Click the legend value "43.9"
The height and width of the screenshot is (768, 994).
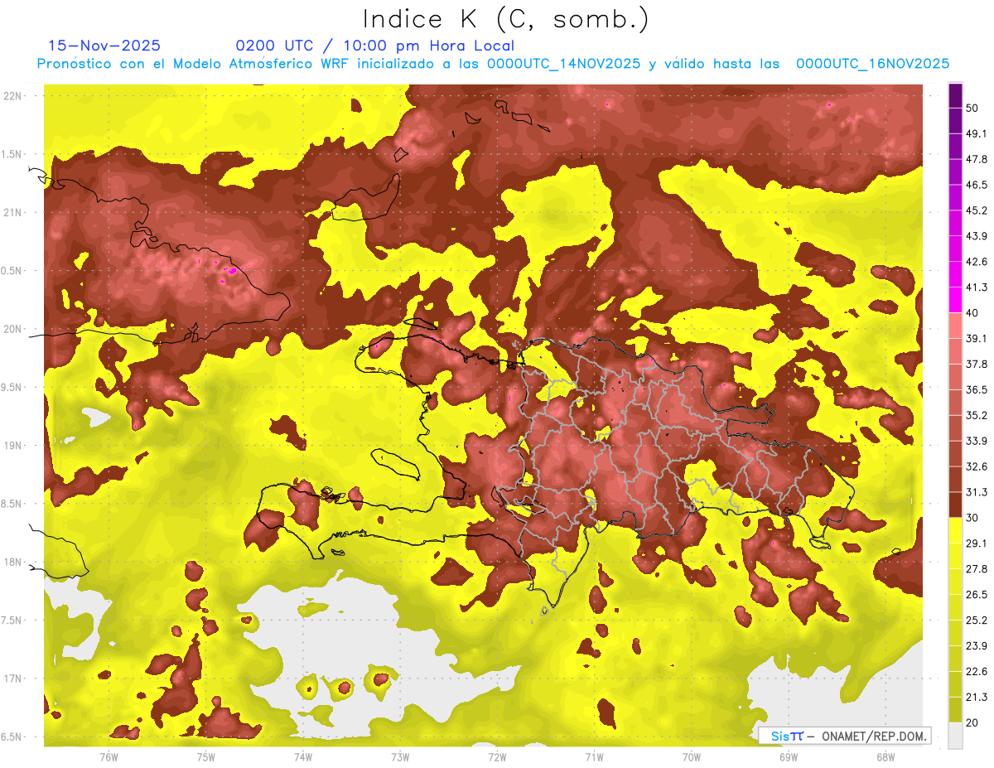[x=977, y=236]
